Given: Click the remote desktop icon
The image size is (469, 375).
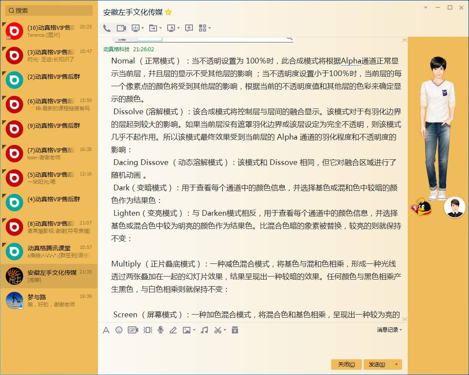Looking at the screenshot, I should click(x=171, y=28).
